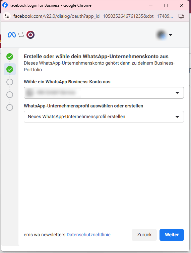Open the Datenschutzrichtlinie link
191x253 pixels.
[x=88, y=235]
